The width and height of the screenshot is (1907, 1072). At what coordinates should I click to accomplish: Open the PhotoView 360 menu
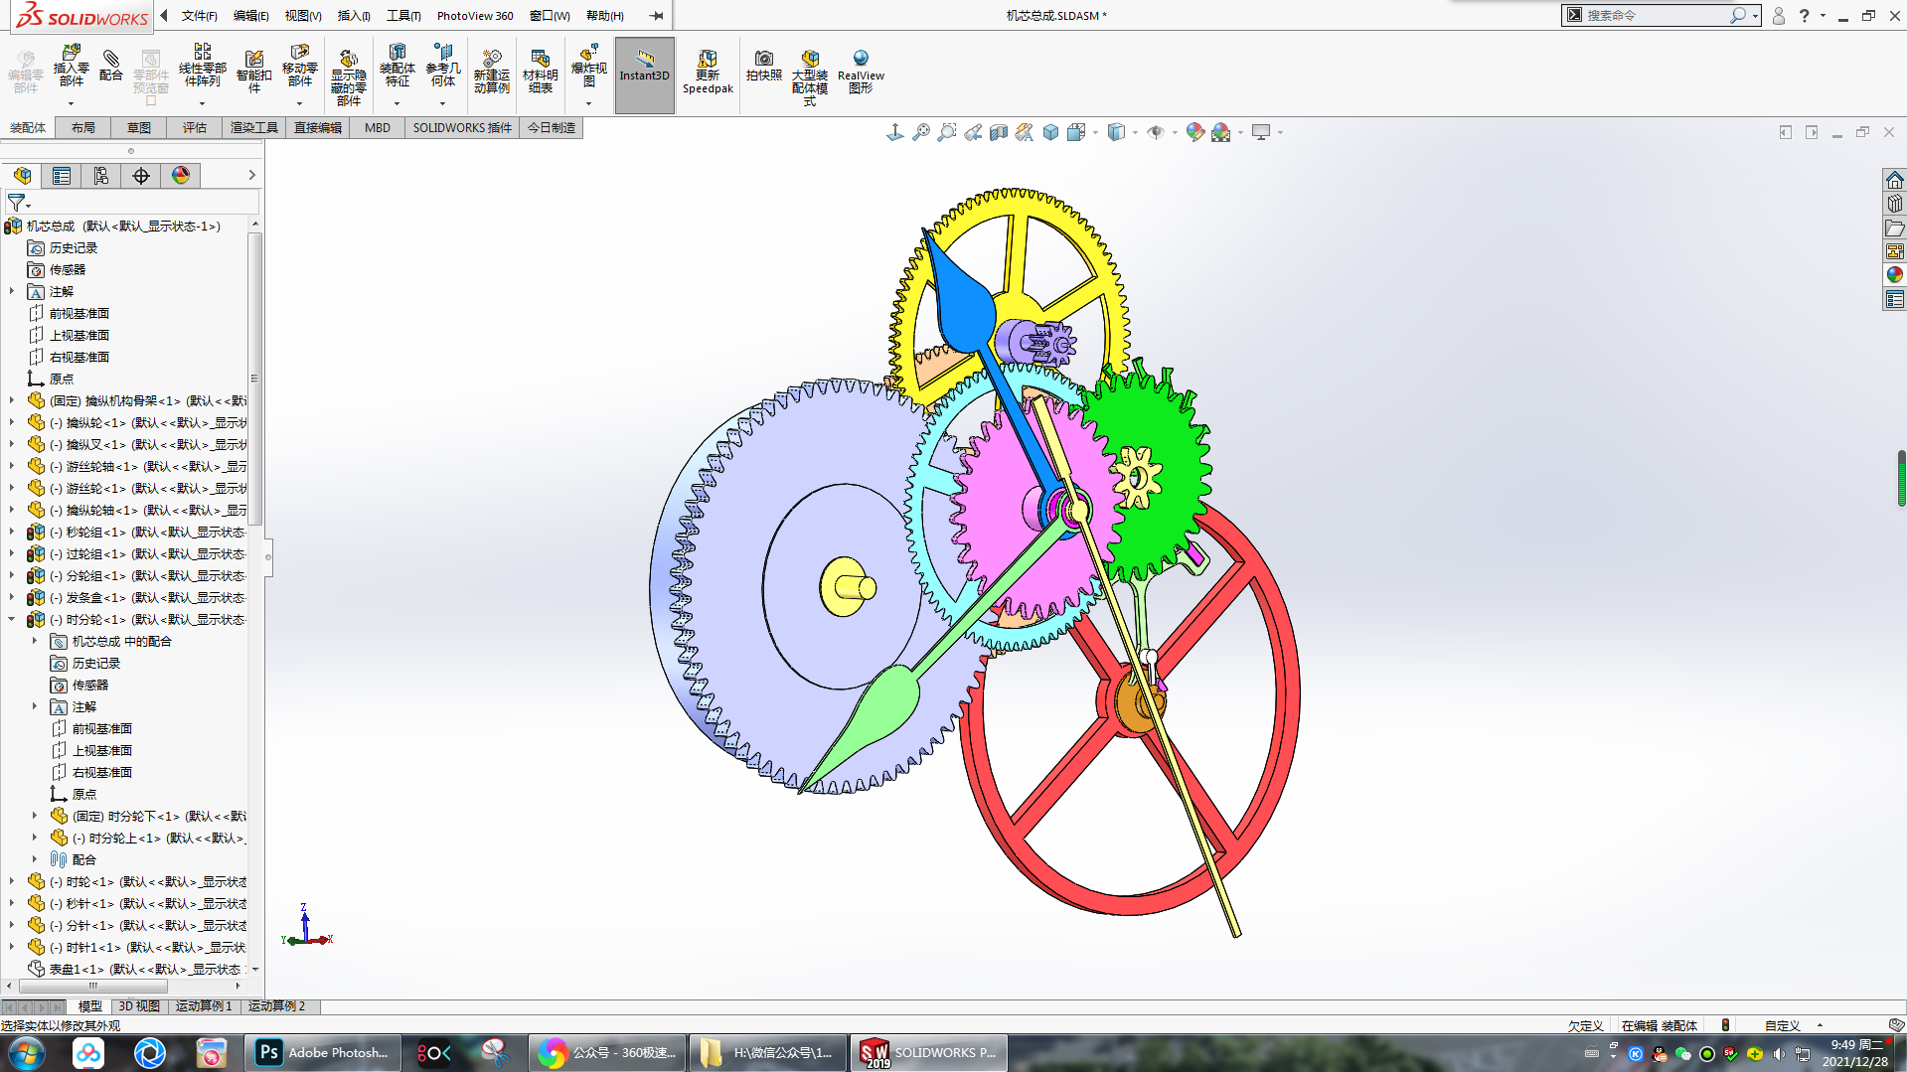[475, 16]
